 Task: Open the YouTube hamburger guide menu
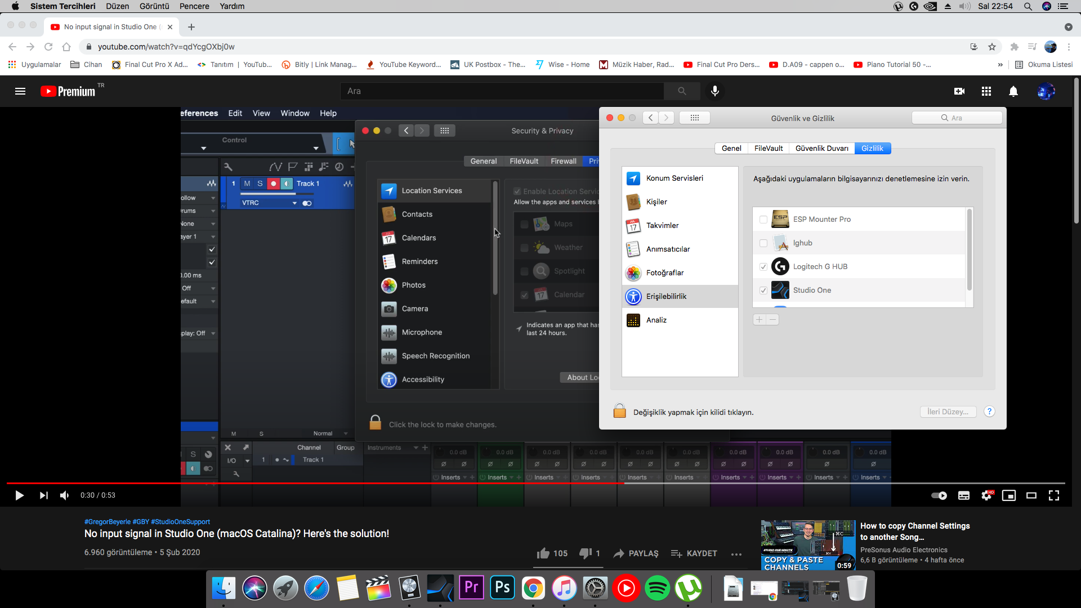pos(20,91)
